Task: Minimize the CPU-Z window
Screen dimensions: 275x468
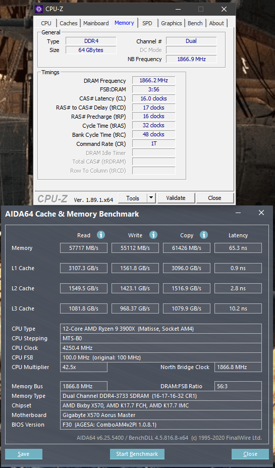Action: tap(178, 9)
